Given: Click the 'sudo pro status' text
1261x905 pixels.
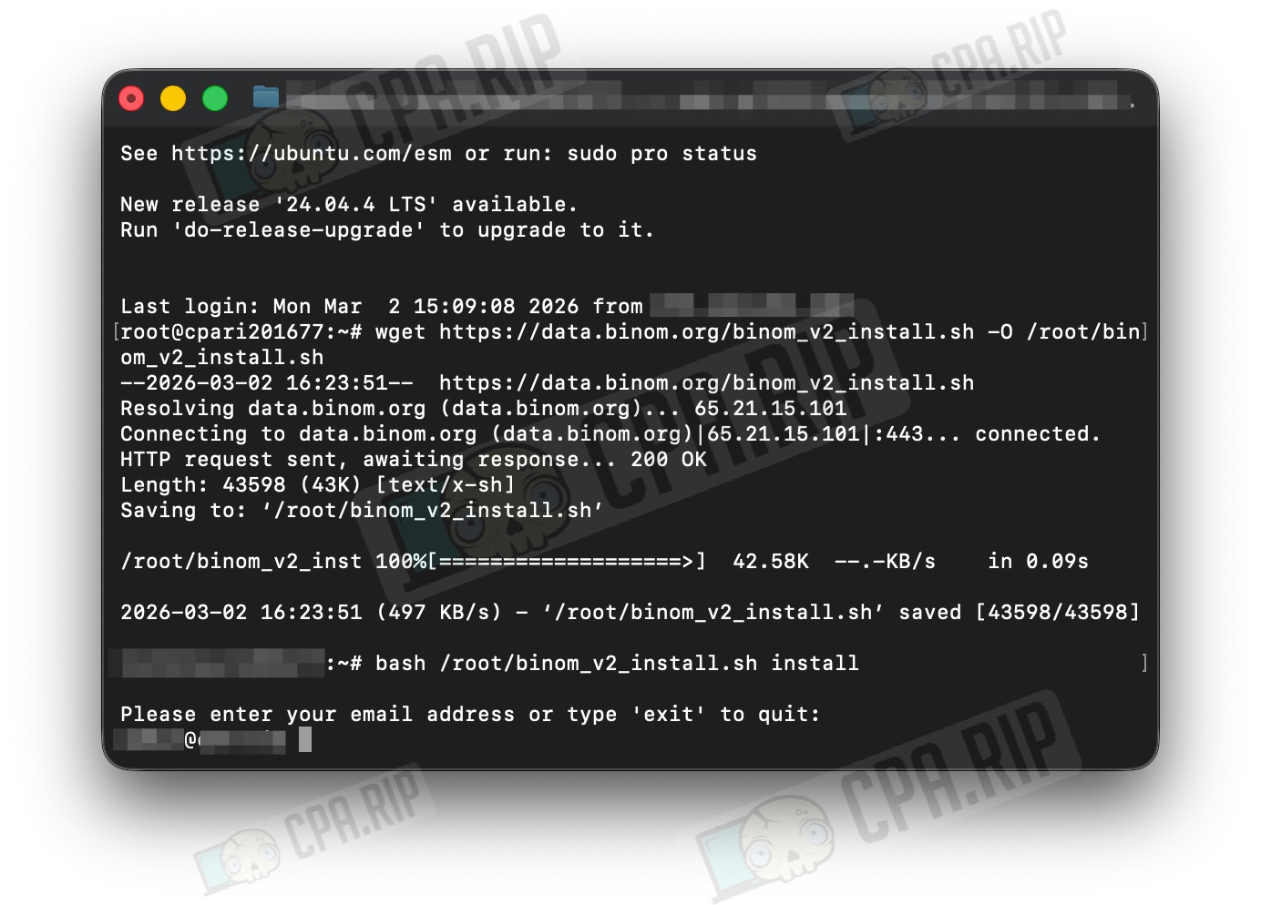Looking at the screenshot, I should click(x=661, y=154).
